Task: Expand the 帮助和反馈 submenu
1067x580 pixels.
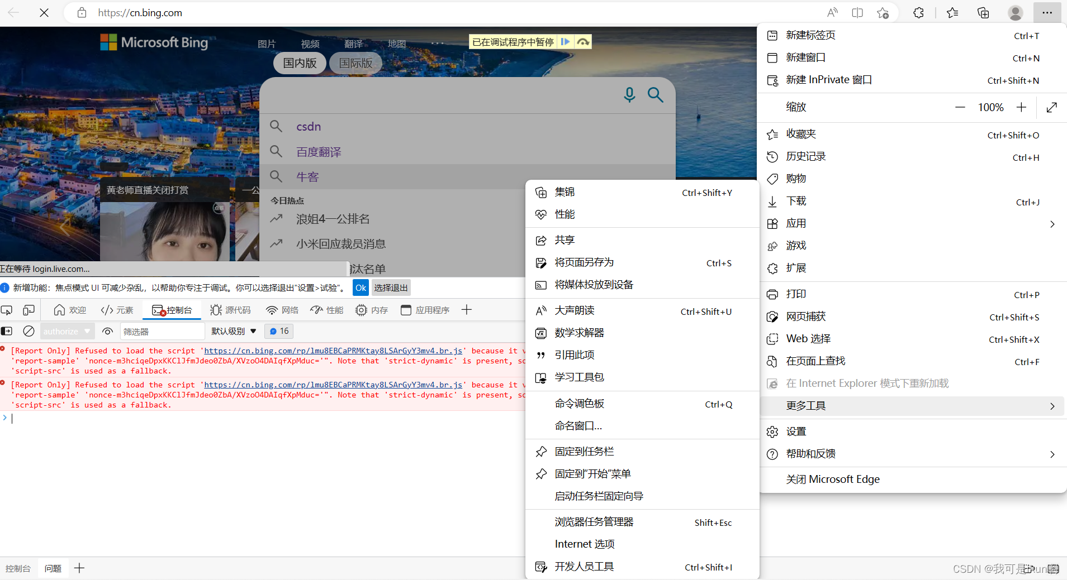Action: click(912, 454)
